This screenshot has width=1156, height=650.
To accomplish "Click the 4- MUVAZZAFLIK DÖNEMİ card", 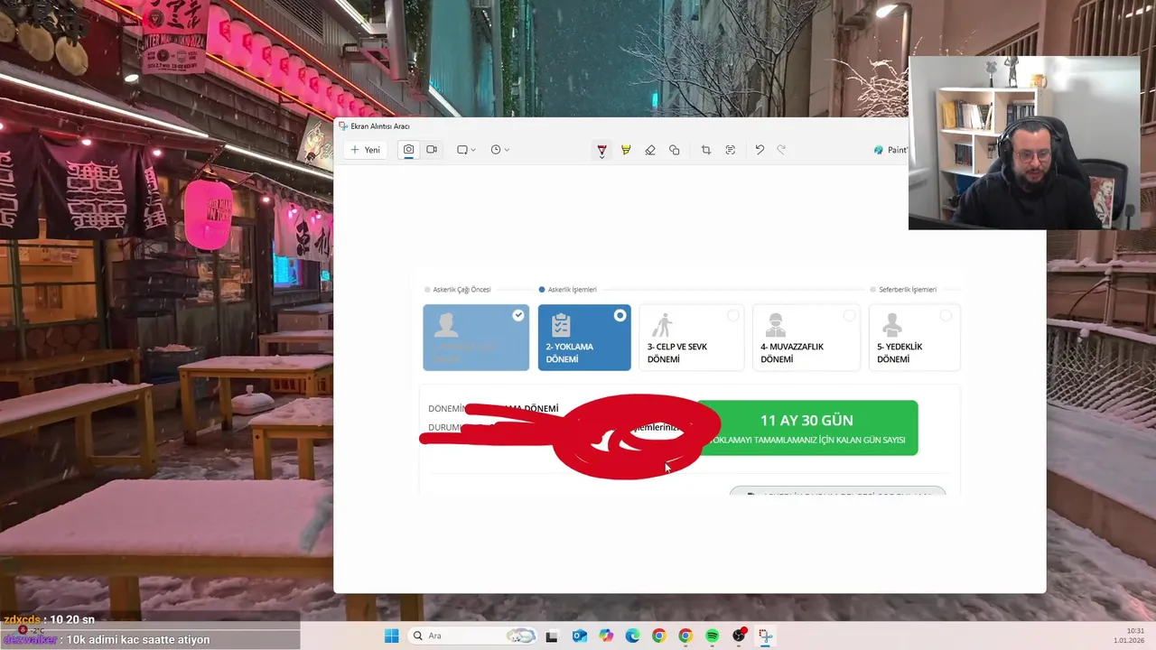I will [x=806, y=338].
